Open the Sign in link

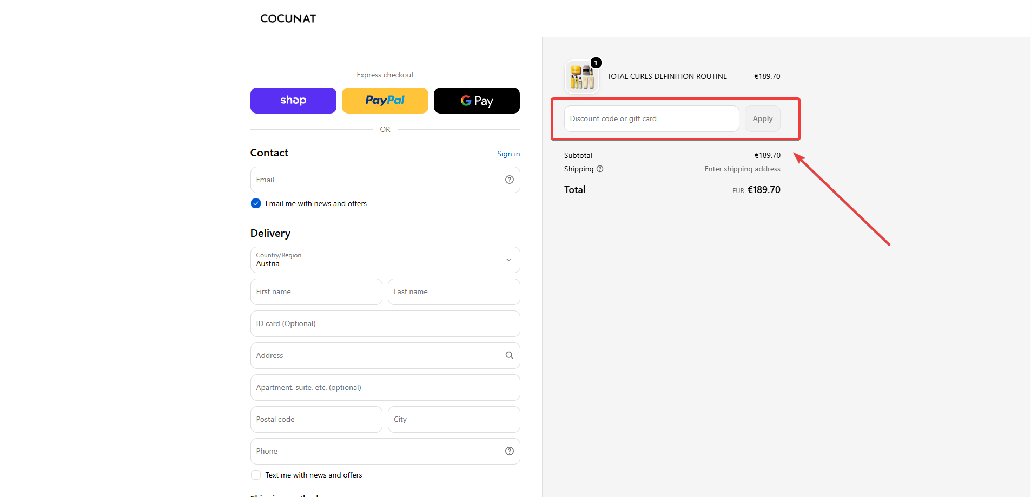(508, 154)
